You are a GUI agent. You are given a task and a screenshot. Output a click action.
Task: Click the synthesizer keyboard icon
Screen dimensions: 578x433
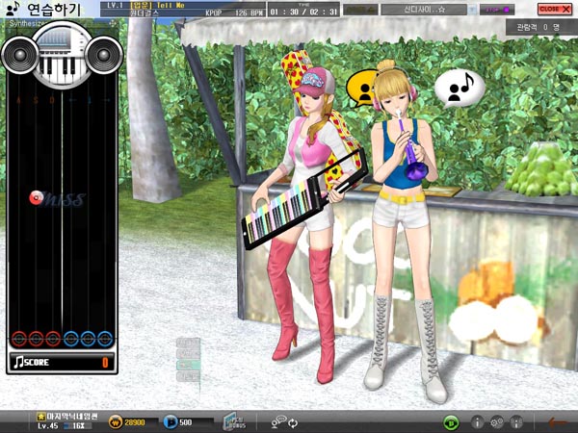(62, 57)
